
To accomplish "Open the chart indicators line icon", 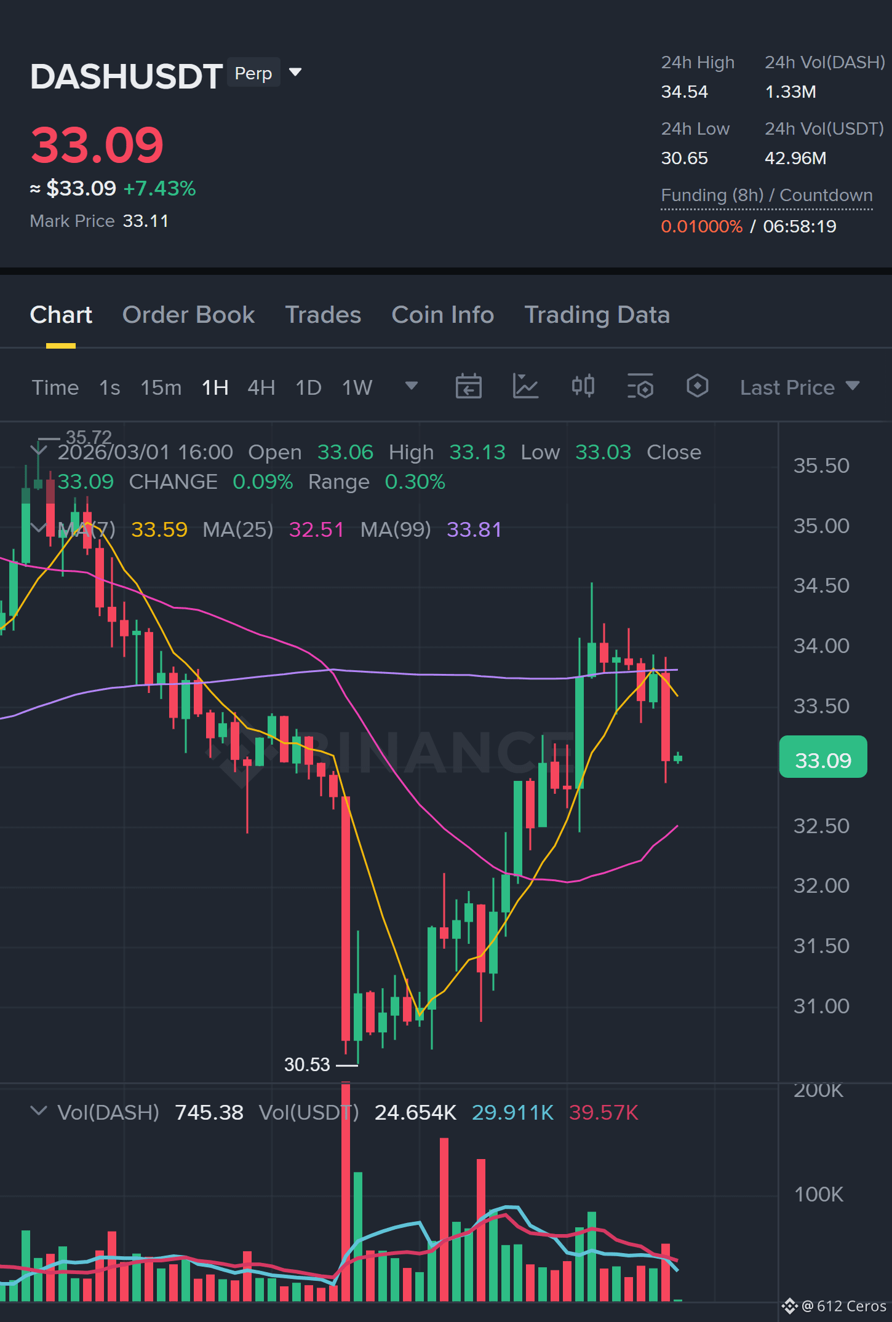I will pyautogui.click(x=525, y=387).
